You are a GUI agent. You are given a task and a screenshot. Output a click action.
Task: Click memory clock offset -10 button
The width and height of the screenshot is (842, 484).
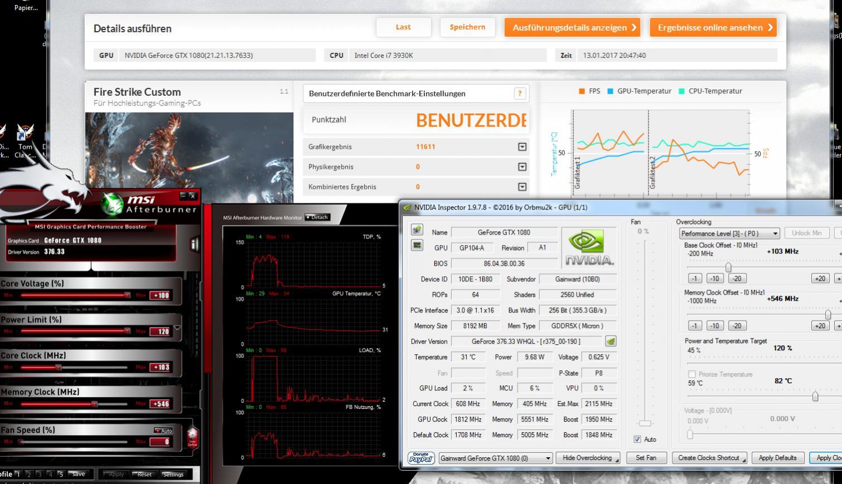(715, 326)
